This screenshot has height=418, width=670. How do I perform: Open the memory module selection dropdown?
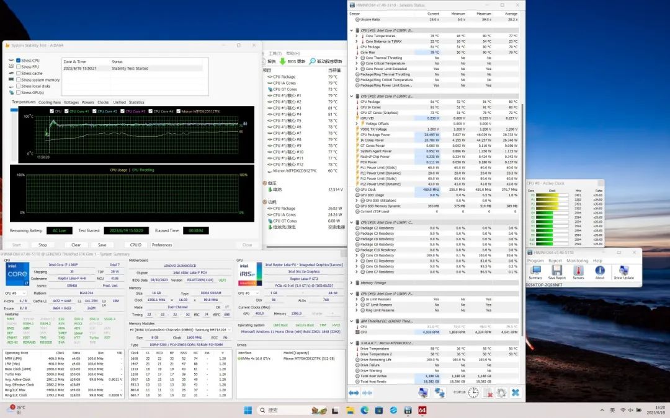[179, 329]
